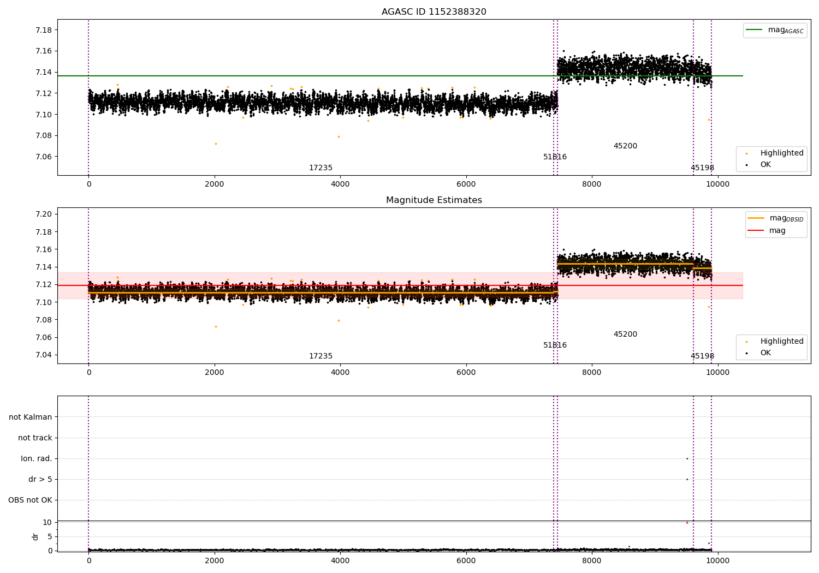Click obsid label 45200 in Magnitude Estimates plot
This screenshot has width=819, height=573.
(x=625, y=335)
